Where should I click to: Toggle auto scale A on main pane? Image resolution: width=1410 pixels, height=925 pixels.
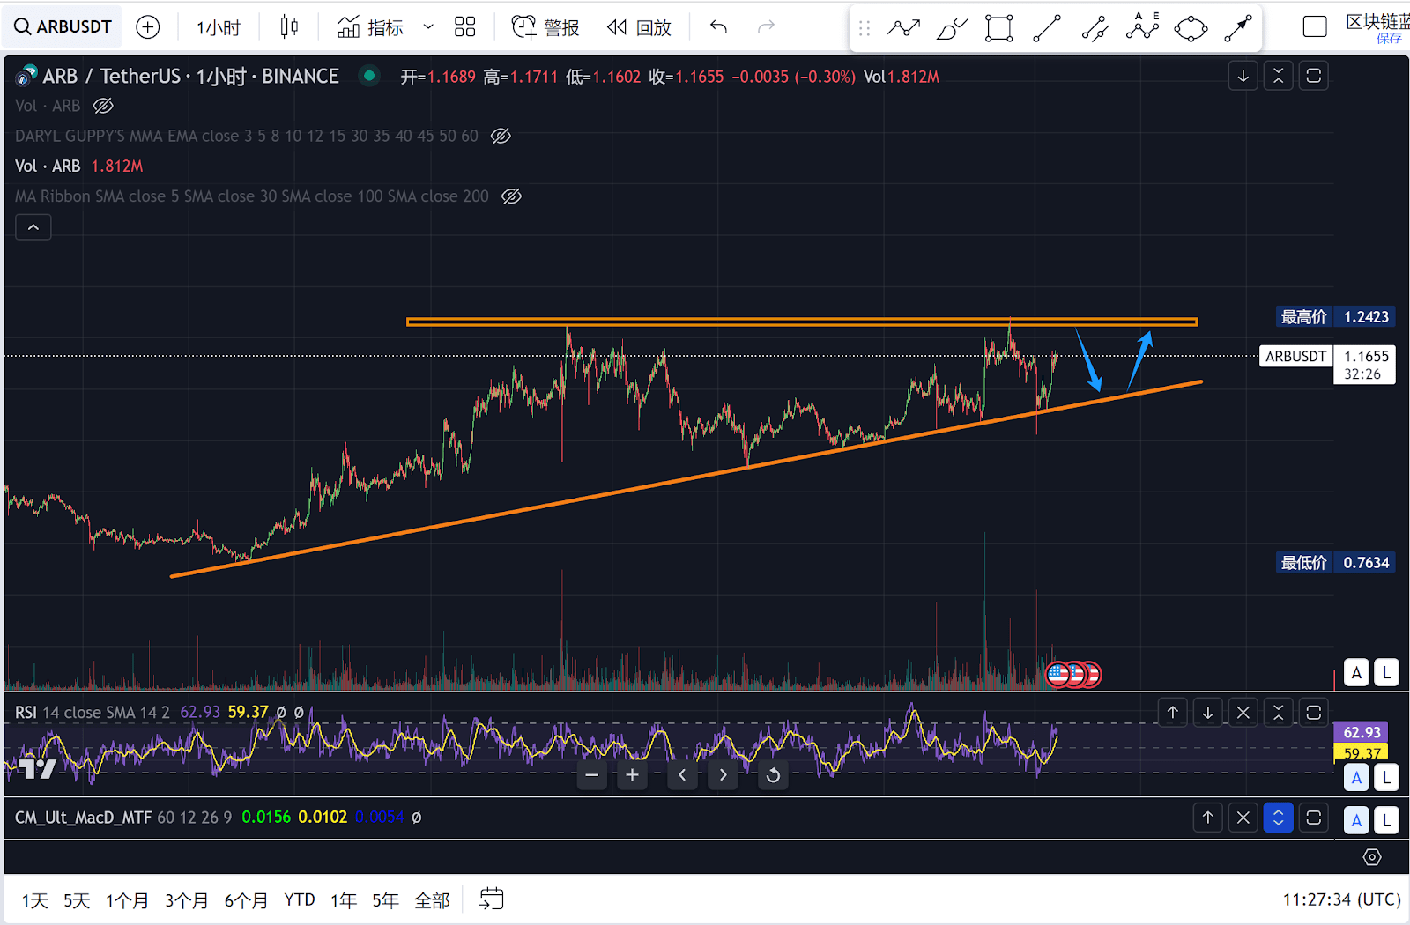pyautogui.click(x=1356, y=673)
